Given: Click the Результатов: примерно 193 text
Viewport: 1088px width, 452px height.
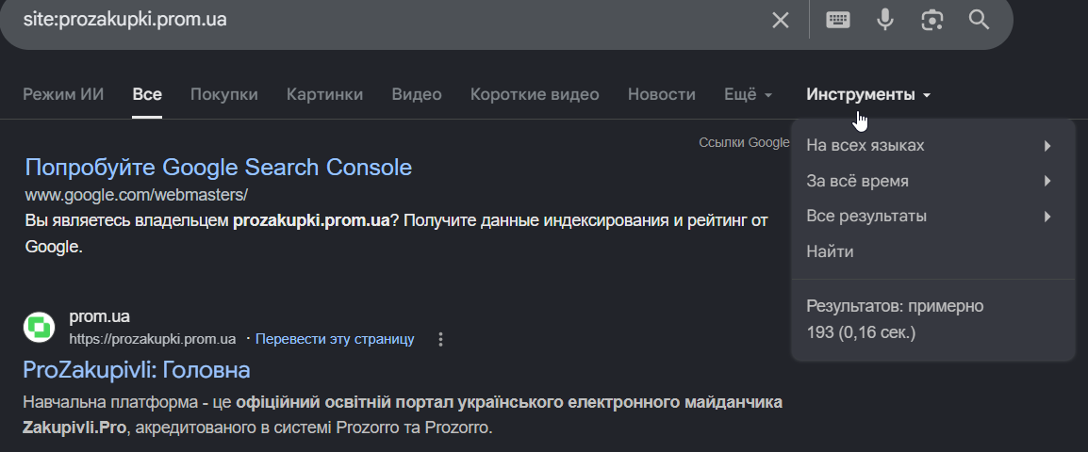Looking at the screenshot, I should click(x=895, y=319).
